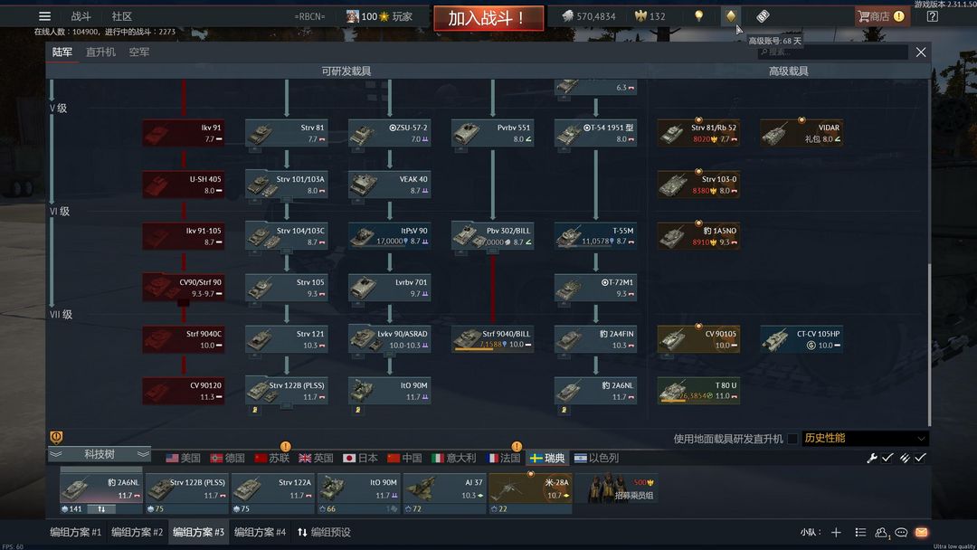
Task: Click the vehicle search field
Action: (832, 52)
